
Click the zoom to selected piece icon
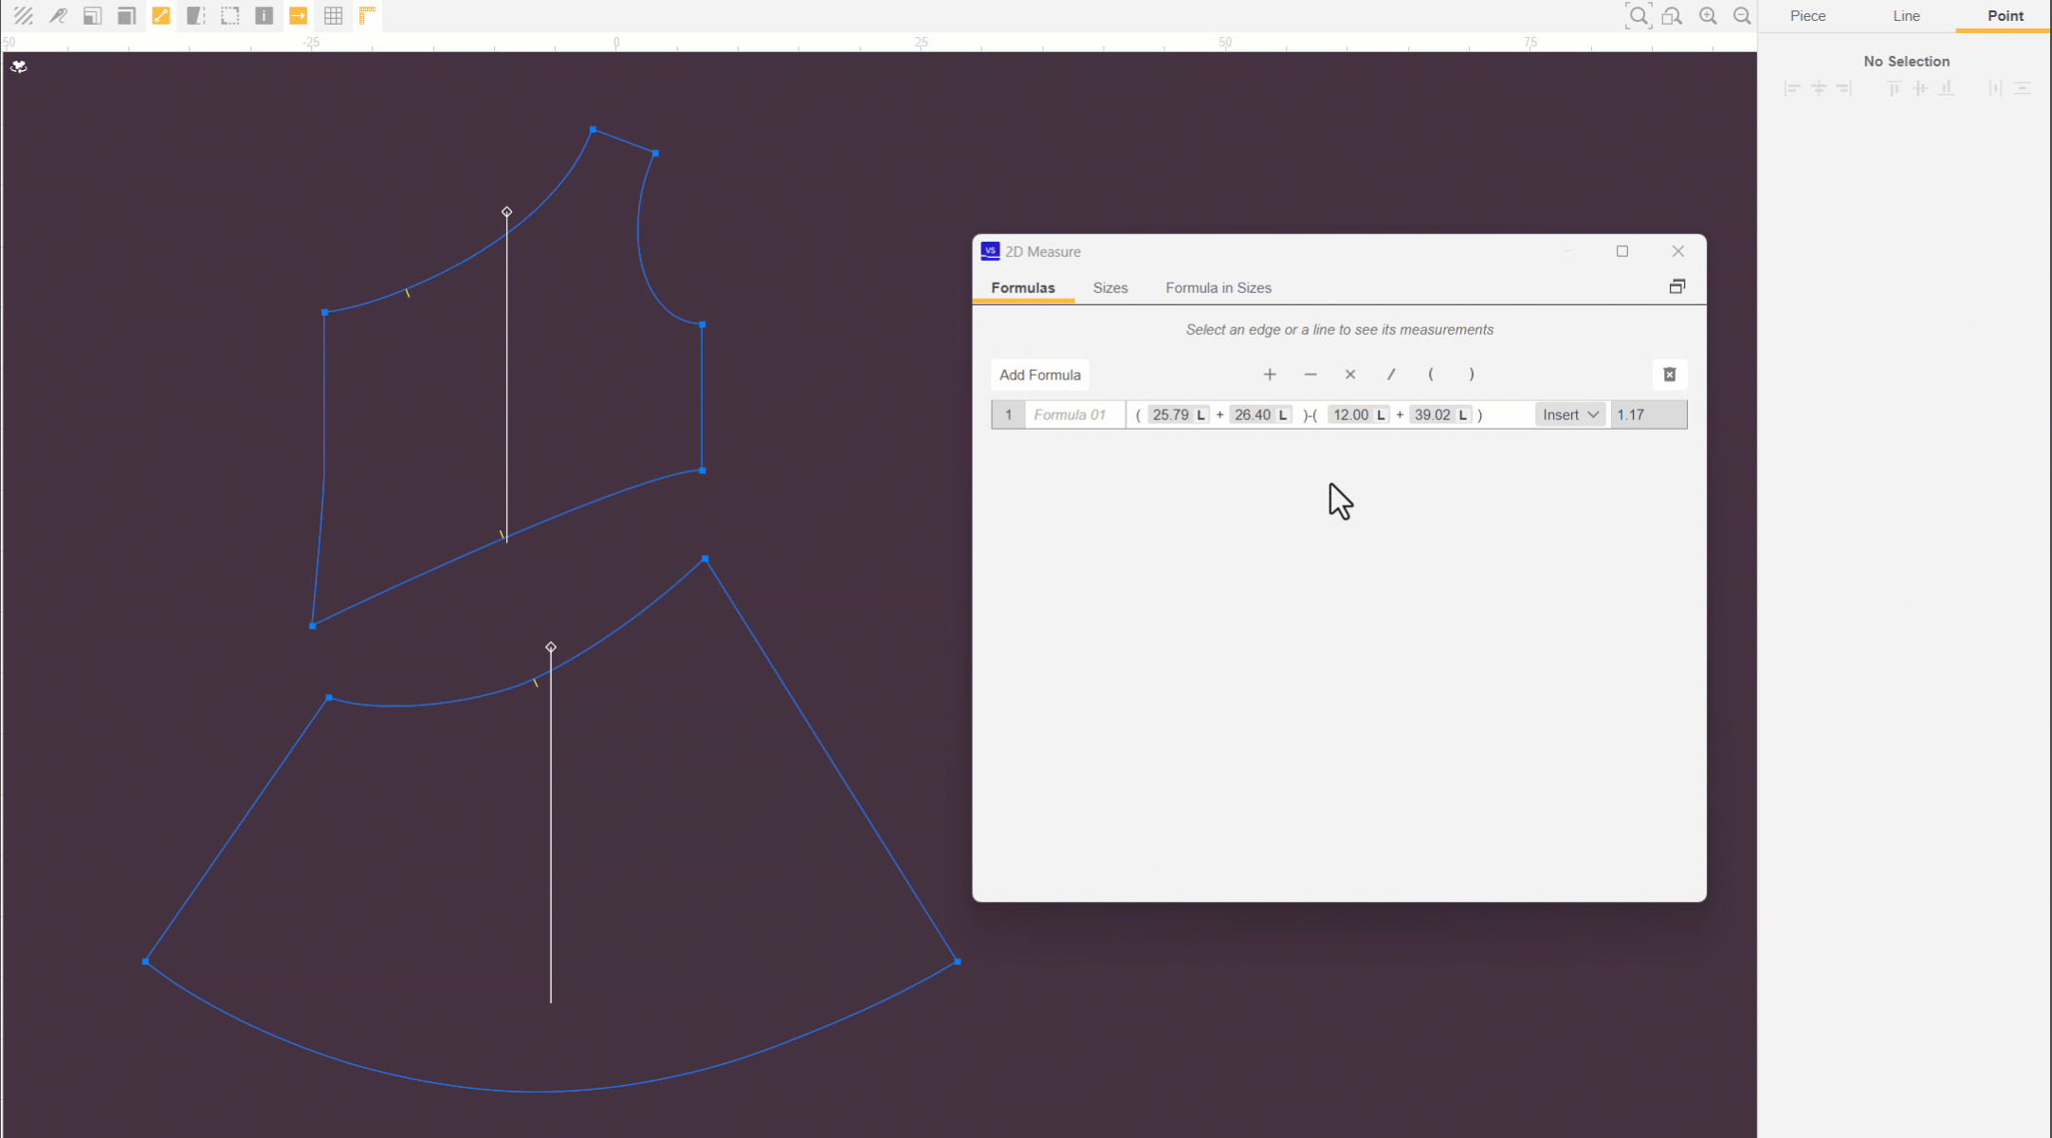pyautogui.click(x=1672, y=16)
